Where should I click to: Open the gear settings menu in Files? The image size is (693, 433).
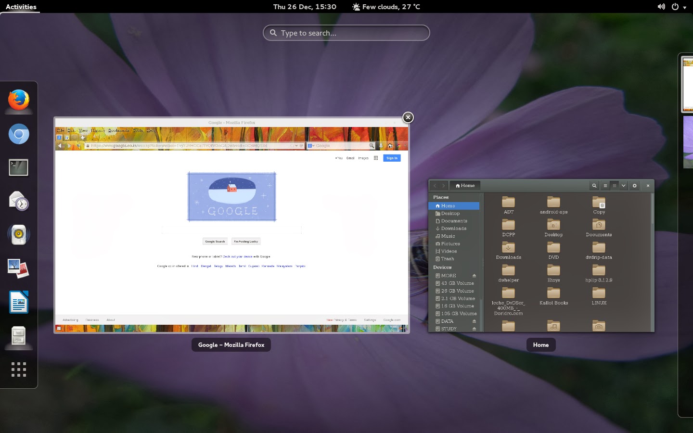(x=635, y=186)
